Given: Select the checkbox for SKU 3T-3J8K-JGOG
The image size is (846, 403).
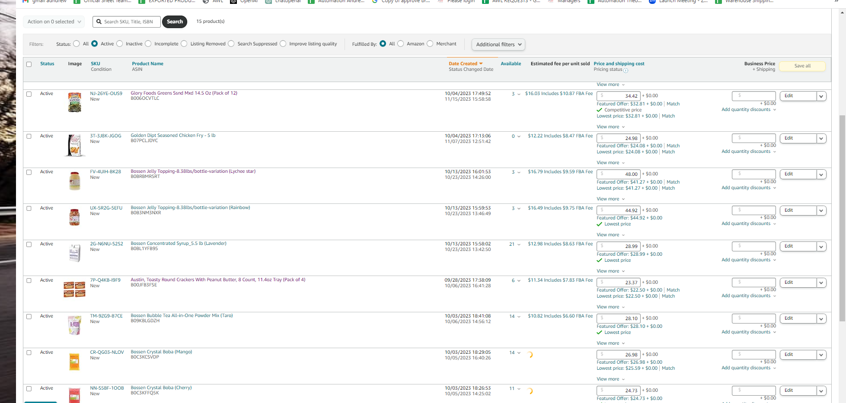Looking at the screenshot, I should point(29,136).
